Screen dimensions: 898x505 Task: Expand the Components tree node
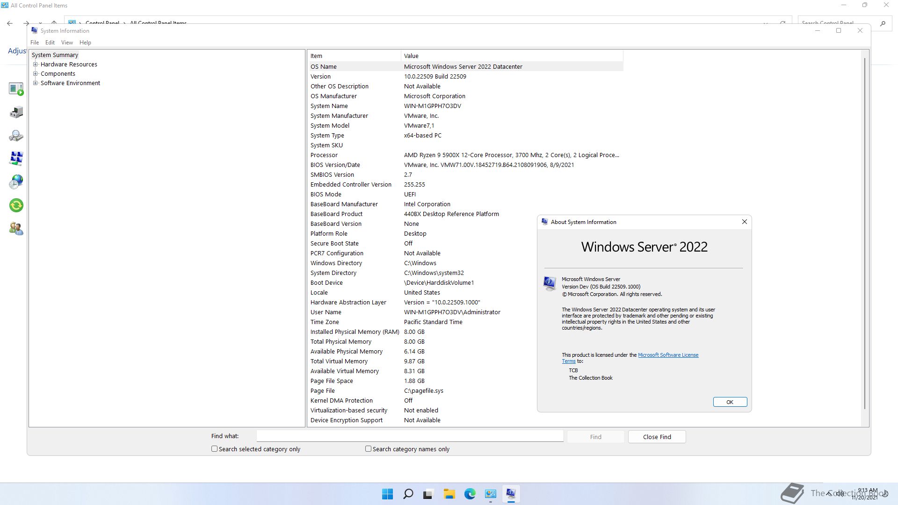tap(36, 73)
